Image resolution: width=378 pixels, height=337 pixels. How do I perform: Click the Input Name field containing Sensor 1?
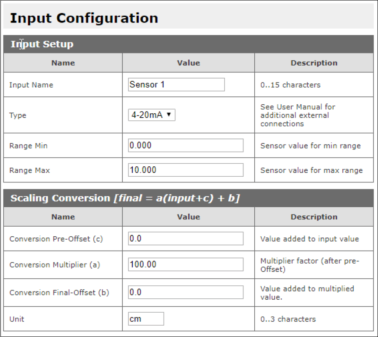point(176,85)
